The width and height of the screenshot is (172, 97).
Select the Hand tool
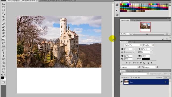[x=3, y=69]
